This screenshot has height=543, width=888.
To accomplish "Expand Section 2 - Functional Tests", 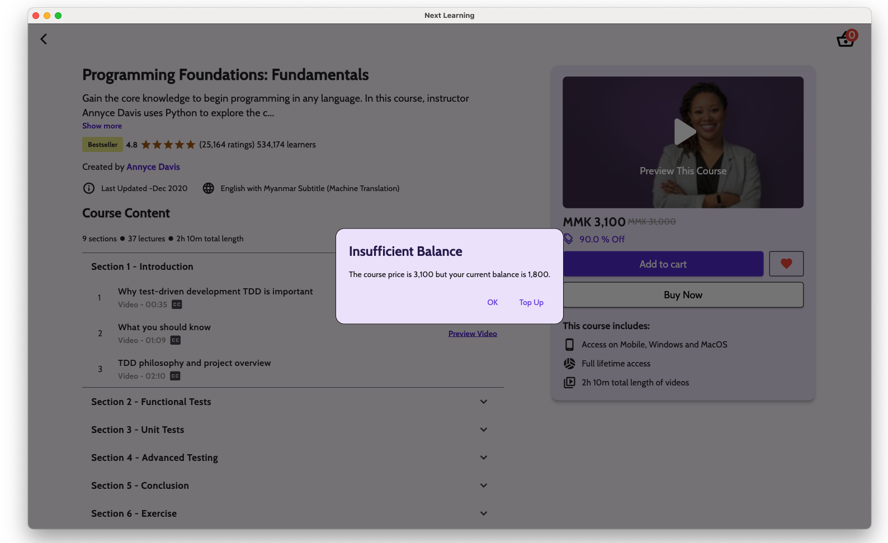I will click(x=484, y=402).
